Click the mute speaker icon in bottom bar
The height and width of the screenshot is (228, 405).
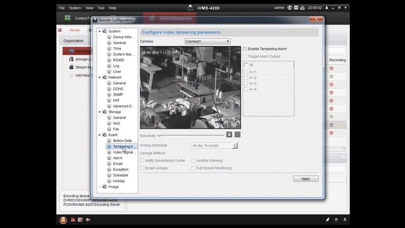click(x=88, y=220)
